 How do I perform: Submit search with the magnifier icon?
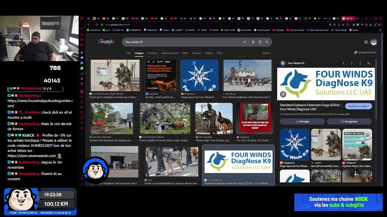pos(267,42)
